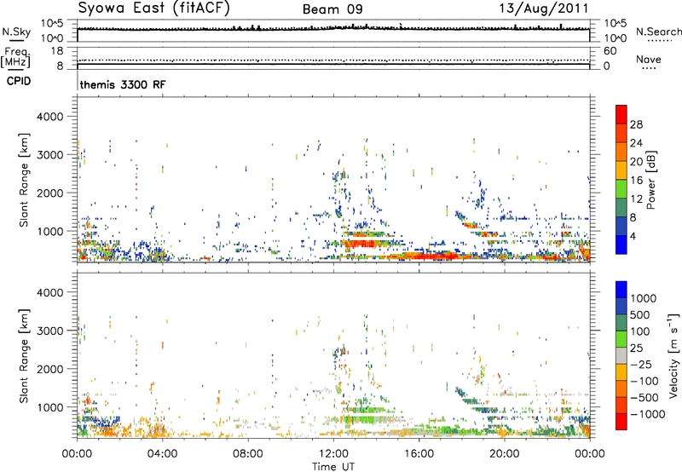Click the 'CPID' row label
The width and height of the screenshot is (682, 472).
19,81
